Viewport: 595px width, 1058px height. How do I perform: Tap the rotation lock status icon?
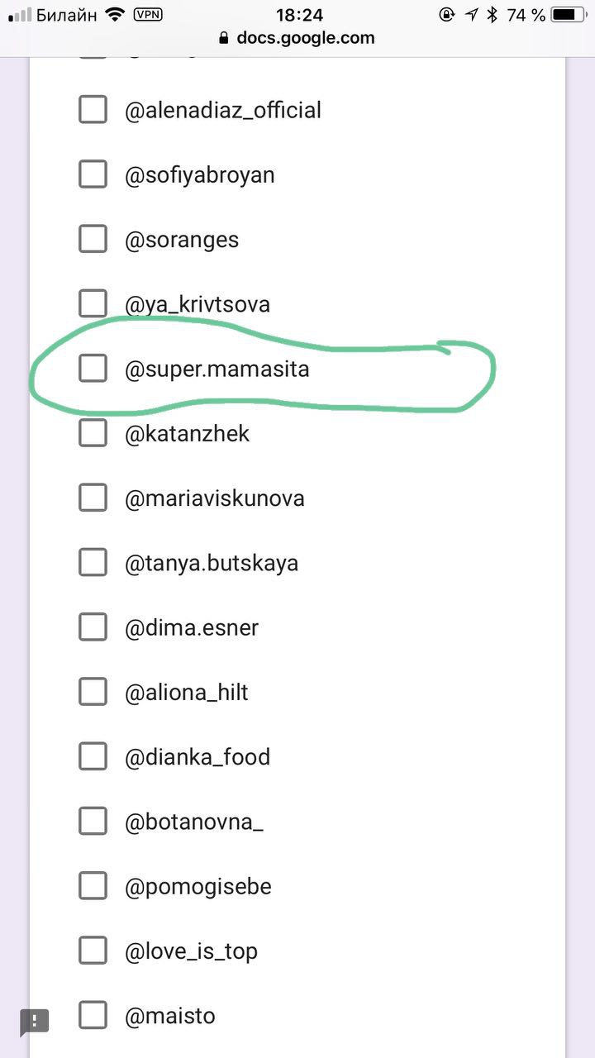447,14
